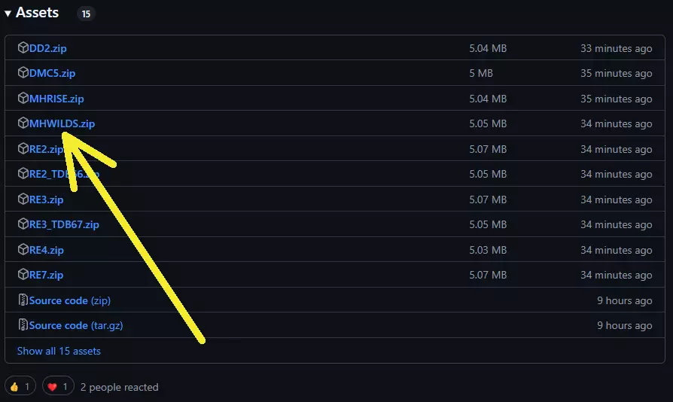
Task: Download the DD2.zip asset
Action: coord(48,48)
